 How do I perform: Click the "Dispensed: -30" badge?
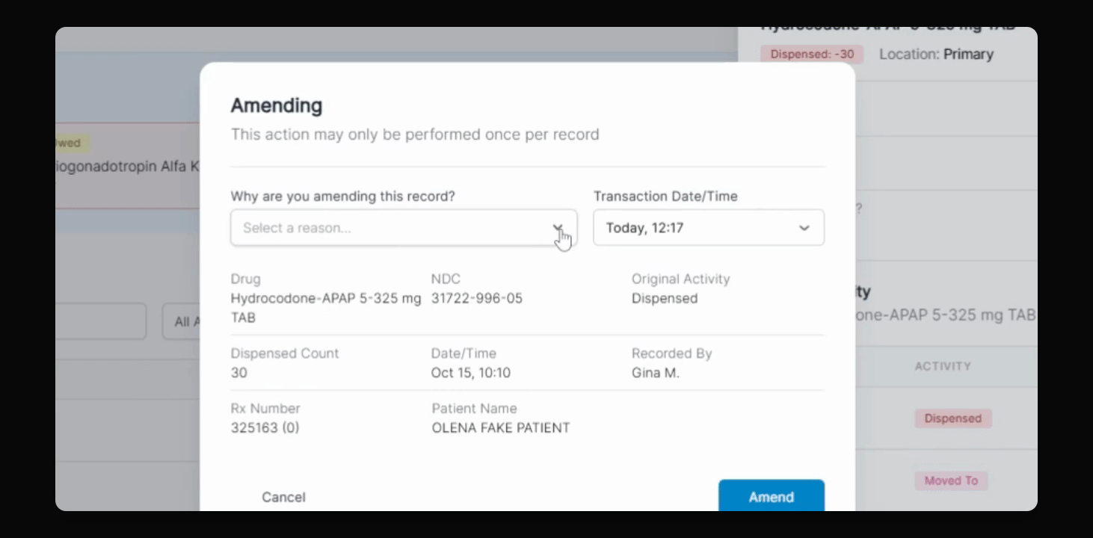pos(812,54)
